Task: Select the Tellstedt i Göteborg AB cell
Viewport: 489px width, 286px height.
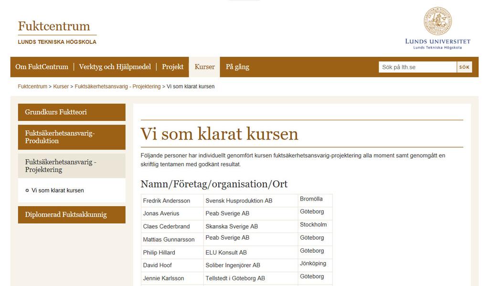Action: (250, 278)
